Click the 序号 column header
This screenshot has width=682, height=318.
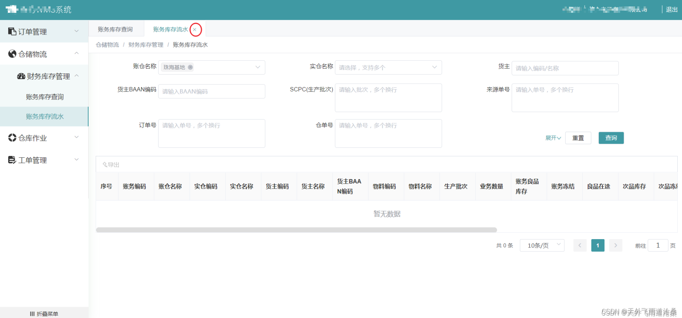pos(106,186)
